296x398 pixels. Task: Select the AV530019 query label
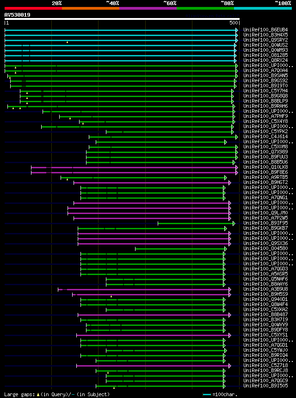pyautogui.click(x=17, y=15)
